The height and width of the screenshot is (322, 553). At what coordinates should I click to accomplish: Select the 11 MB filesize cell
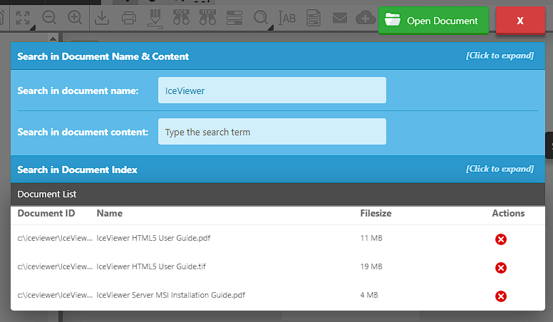[x=371, y=238]
